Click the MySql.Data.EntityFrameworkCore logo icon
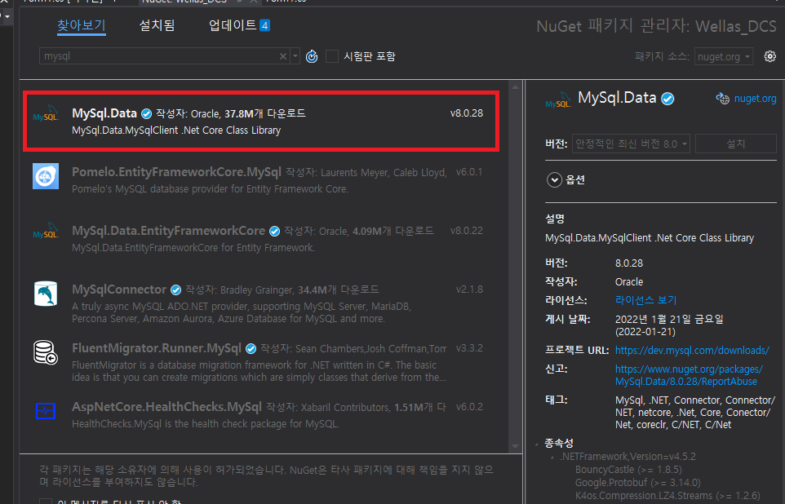 coord(46,231)
